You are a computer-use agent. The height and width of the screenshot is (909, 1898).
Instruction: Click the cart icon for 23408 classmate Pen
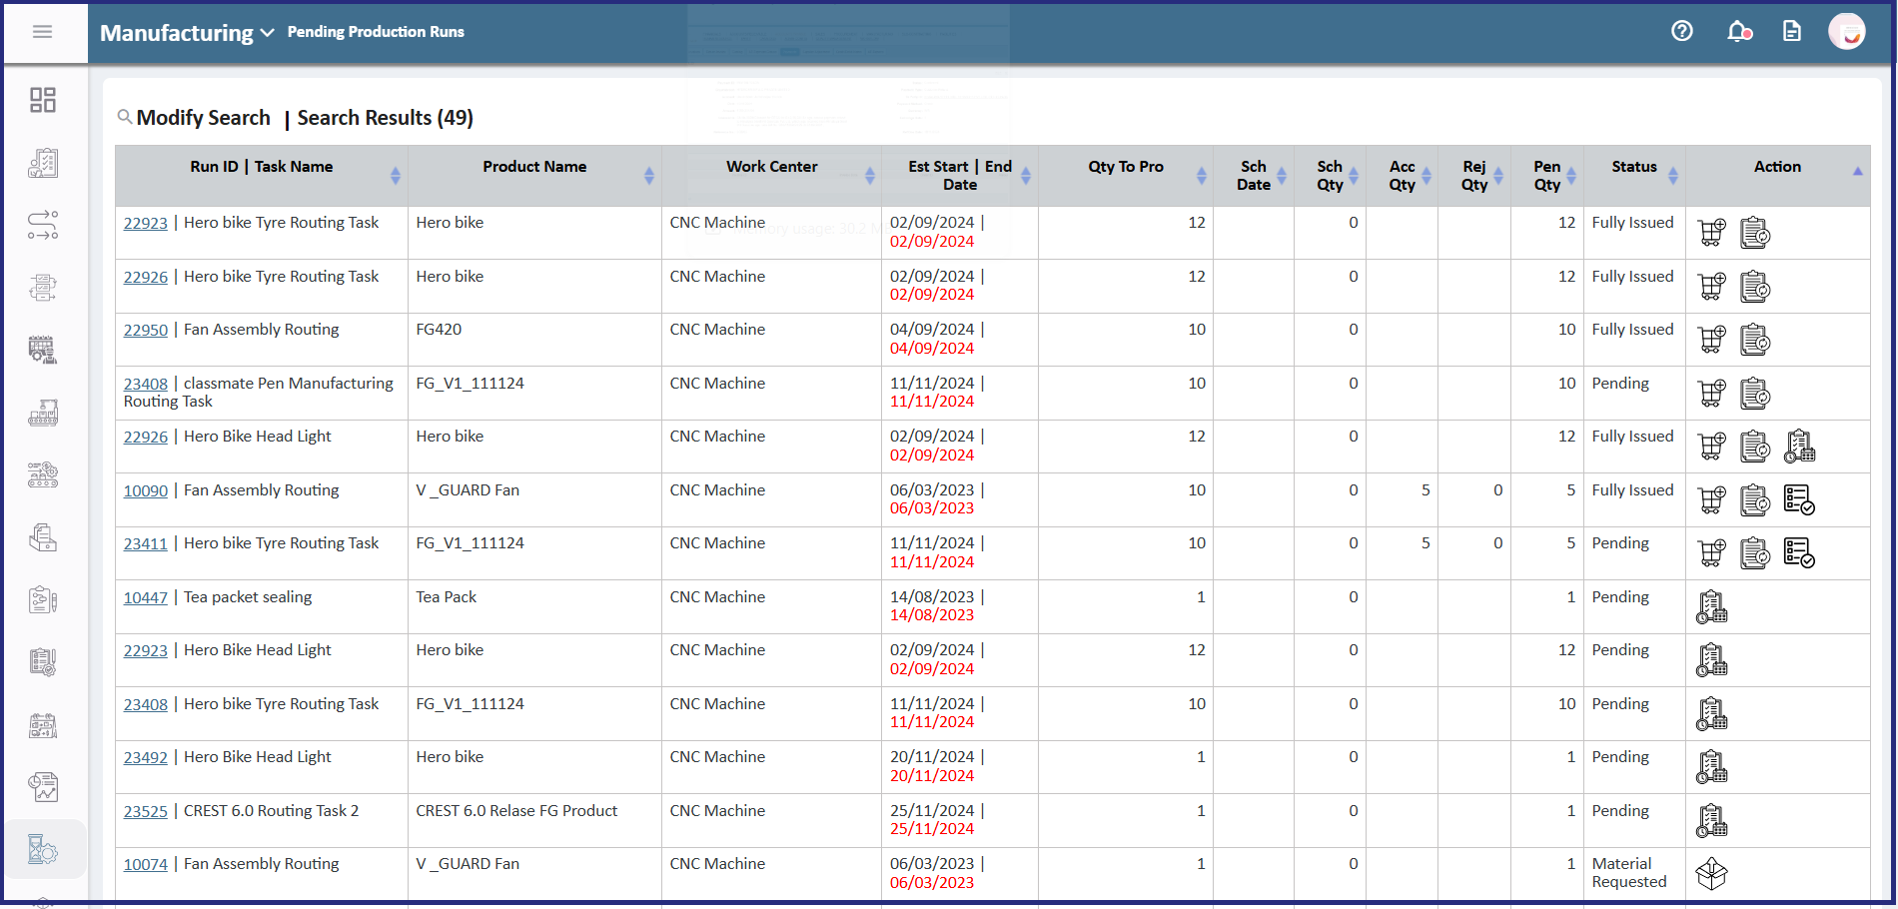1712,394
